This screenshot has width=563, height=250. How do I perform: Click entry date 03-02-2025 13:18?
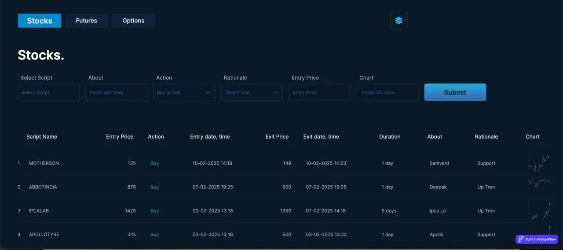click(212, 211)
